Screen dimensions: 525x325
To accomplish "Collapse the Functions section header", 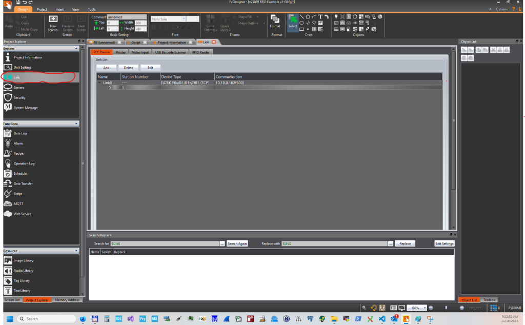I will (76, 124).
